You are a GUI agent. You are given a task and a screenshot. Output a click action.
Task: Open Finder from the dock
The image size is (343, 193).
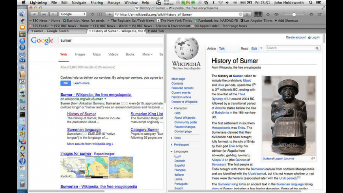click(x=22, y=14)
